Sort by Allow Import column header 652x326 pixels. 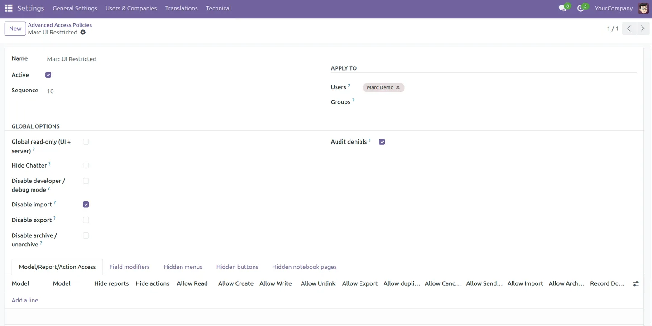525,283
